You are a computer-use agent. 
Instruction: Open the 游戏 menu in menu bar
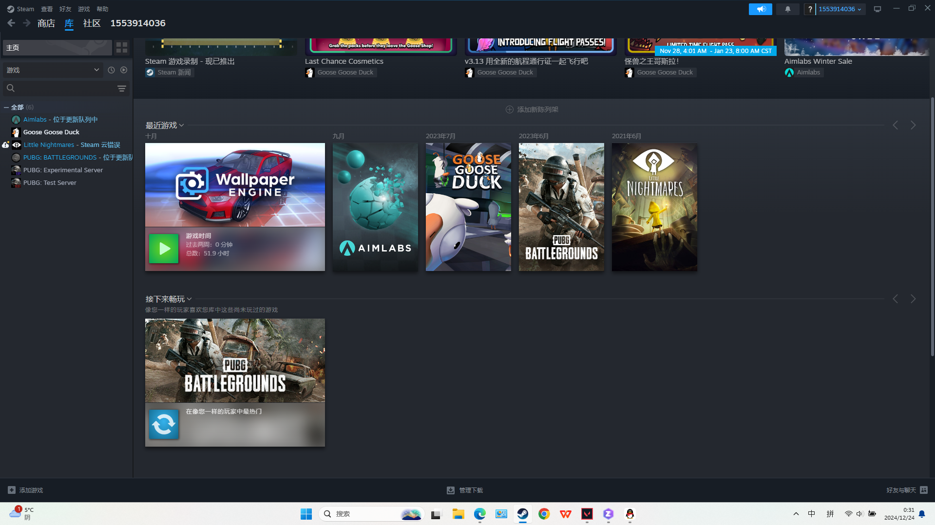pyautogui.click(x=84, y=9)
